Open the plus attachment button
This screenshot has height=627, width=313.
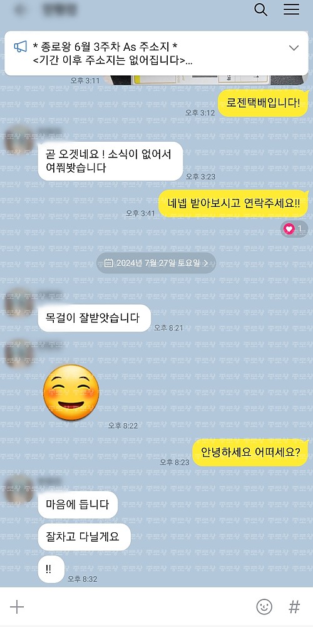point(17,607)
